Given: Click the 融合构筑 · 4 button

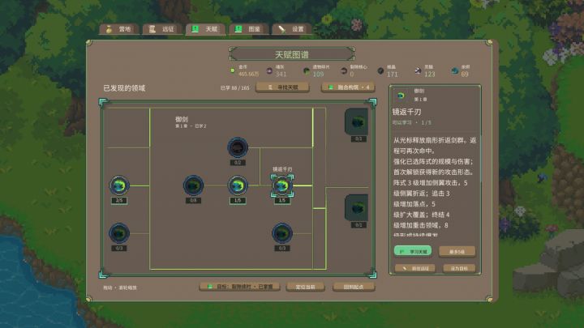Looking at the screenshot, I should (x=348, y=87).
